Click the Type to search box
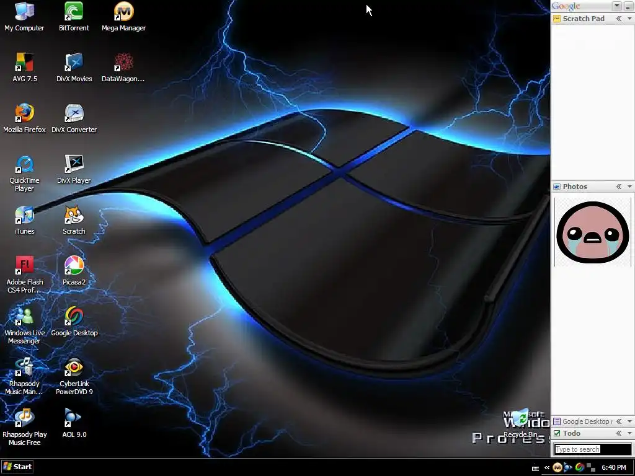635x476 pixels. pyautogui.click(x=592, y=449)
